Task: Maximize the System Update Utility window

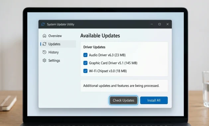Action: pos(160,24)
